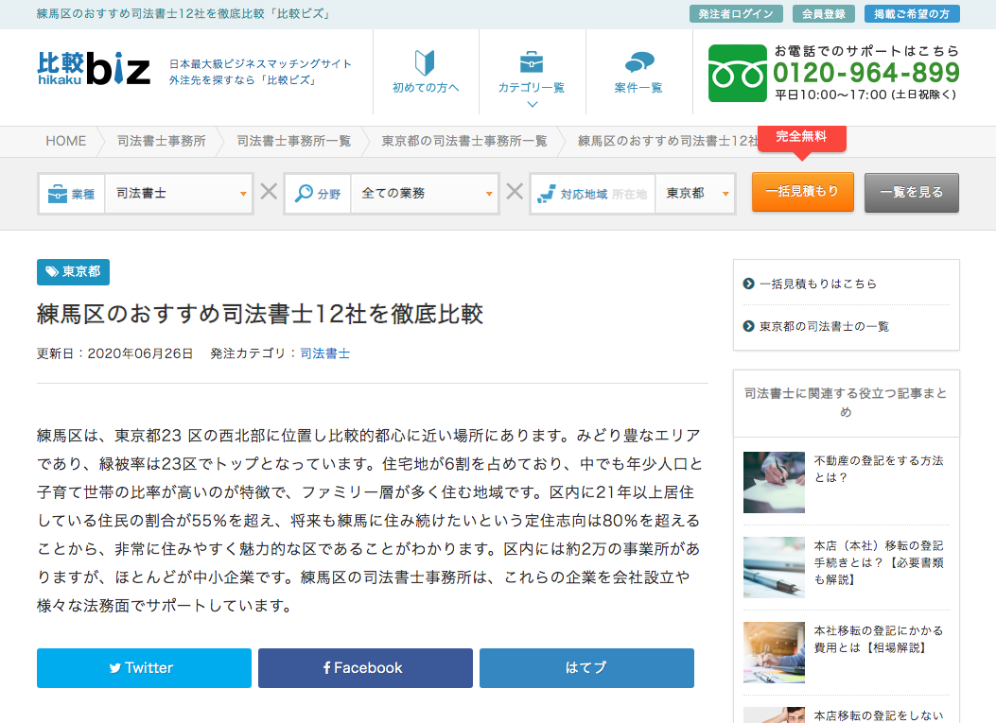
Task: Click the 初めての方へ beginner book icon
Action: [x=425, y=62]
